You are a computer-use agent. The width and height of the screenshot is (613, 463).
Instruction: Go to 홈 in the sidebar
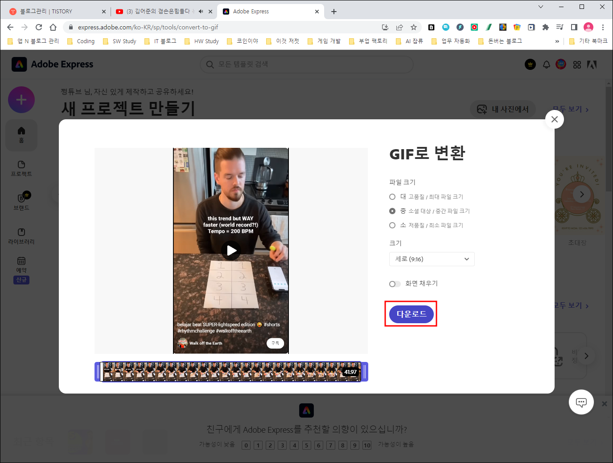tap(21, 135)
